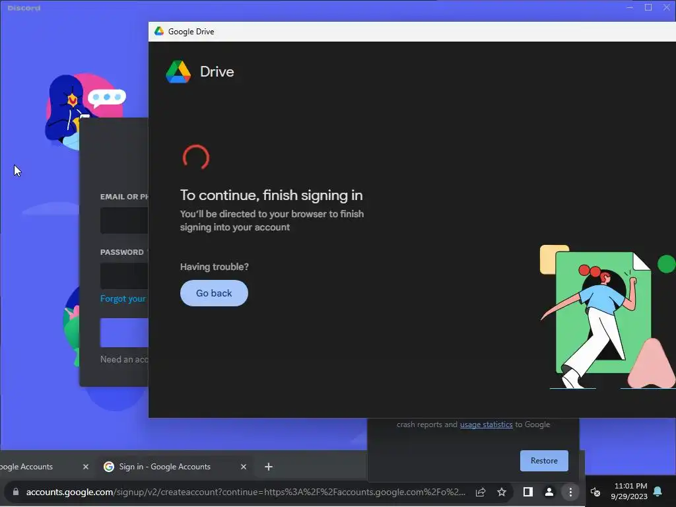The height and width of the screenshot is (507, 676).
Task: Focus the Discord password input field
Action: click(x=124, y=276)
